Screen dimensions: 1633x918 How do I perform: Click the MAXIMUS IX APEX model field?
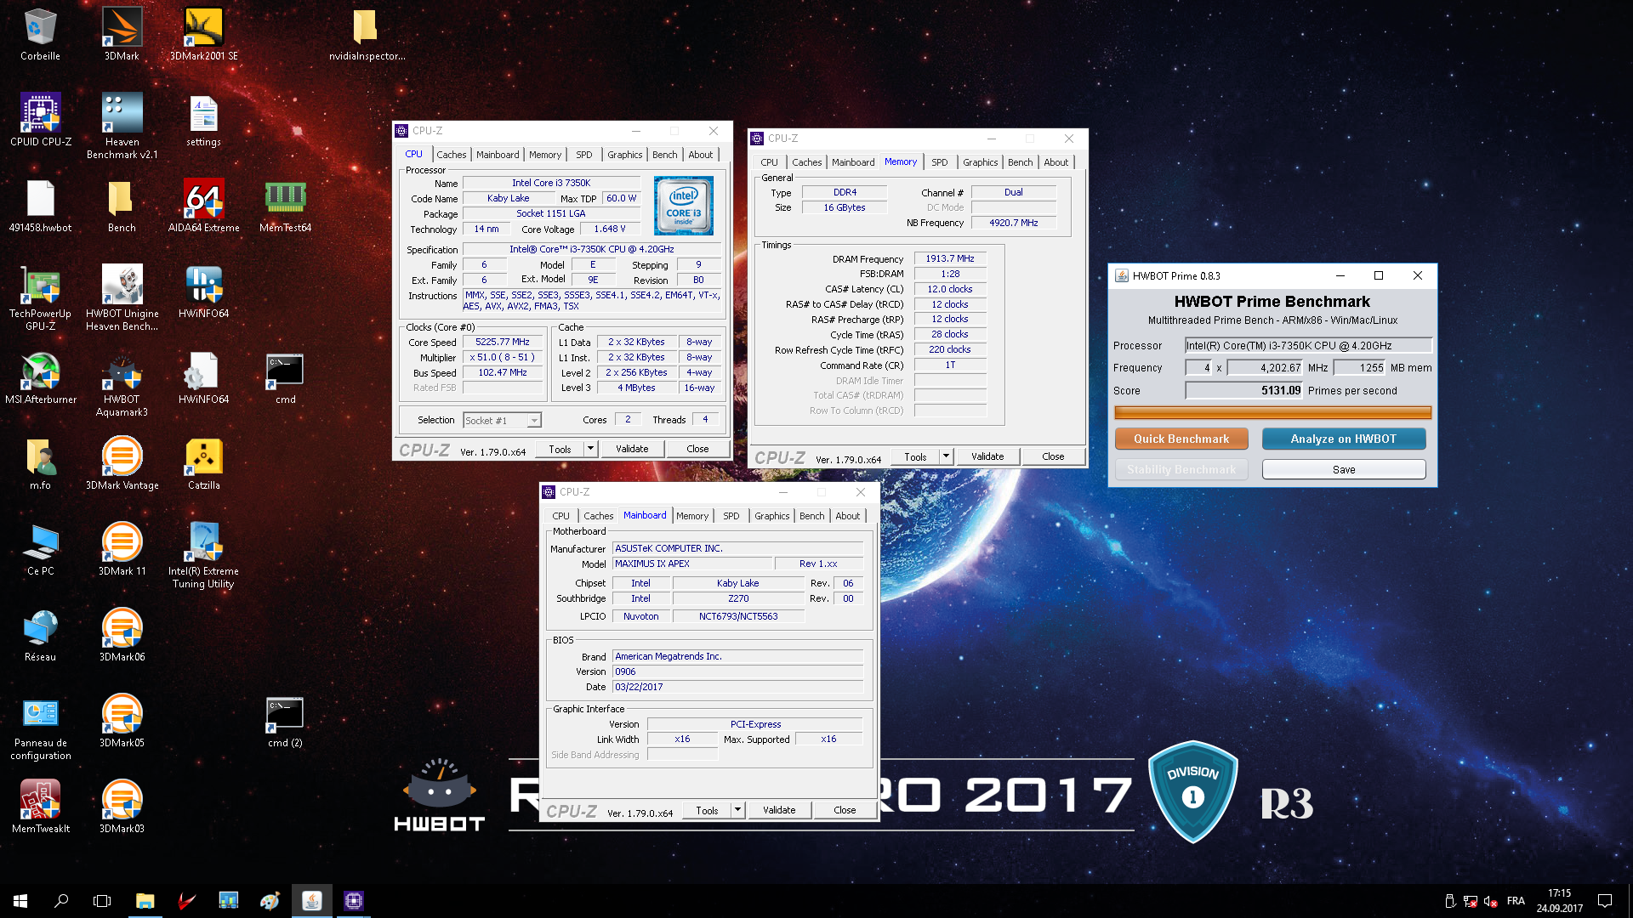point(691,564)
